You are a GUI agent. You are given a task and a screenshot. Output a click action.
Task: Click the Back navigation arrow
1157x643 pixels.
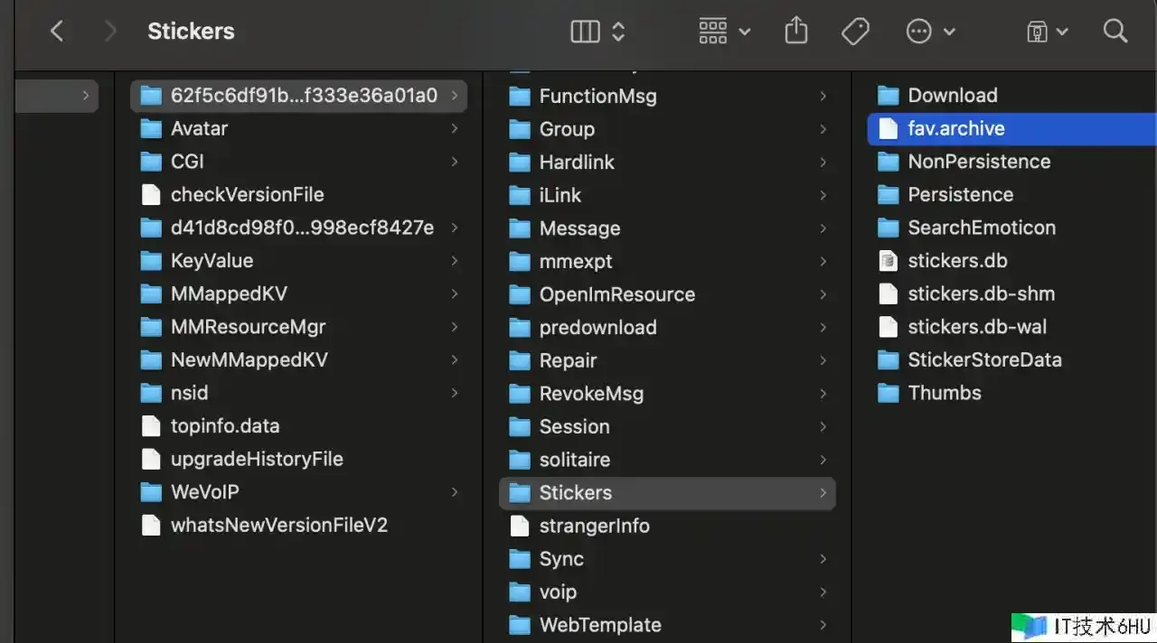point(56,32)
